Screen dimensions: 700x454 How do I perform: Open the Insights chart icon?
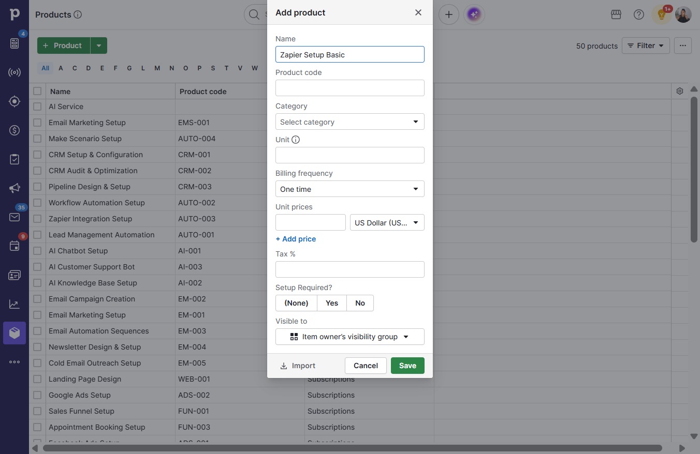(x=14, y=304)
